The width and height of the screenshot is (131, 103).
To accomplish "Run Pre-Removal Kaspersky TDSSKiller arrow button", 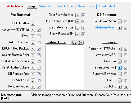I will click(x=33, y=30).
